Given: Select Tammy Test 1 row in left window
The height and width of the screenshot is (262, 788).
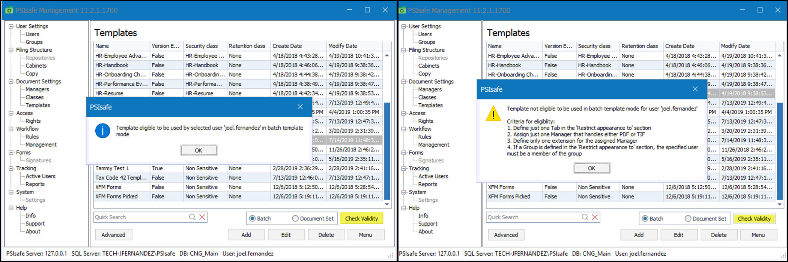Looking at the screenshot, I should 238,168.
